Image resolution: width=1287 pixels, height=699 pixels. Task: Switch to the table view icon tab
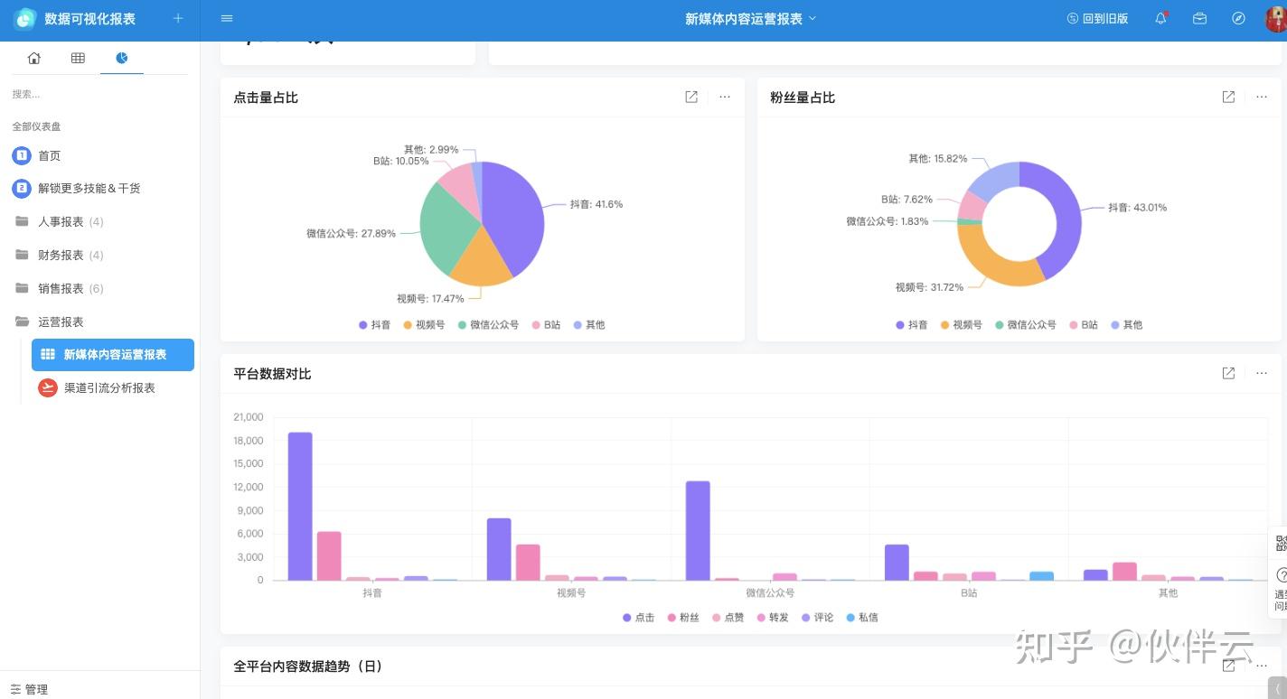click(78, 58)
